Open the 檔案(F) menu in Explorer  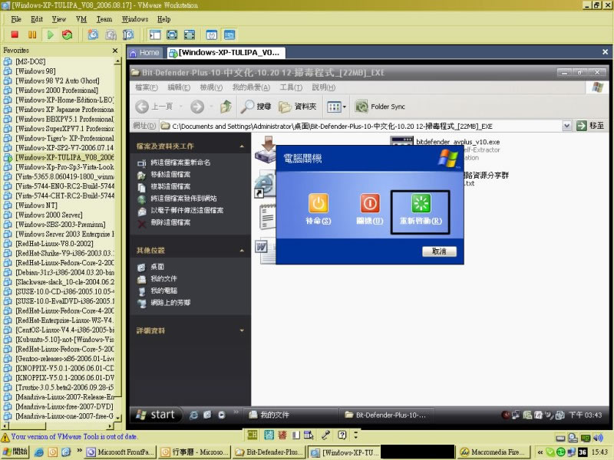pyautogui.click(x=147, y=87)
